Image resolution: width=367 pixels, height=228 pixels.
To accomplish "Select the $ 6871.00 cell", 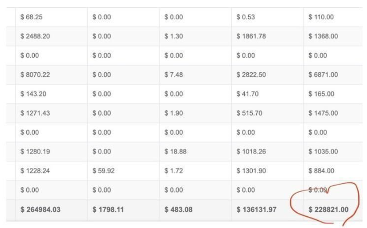I will pos(323,75).
